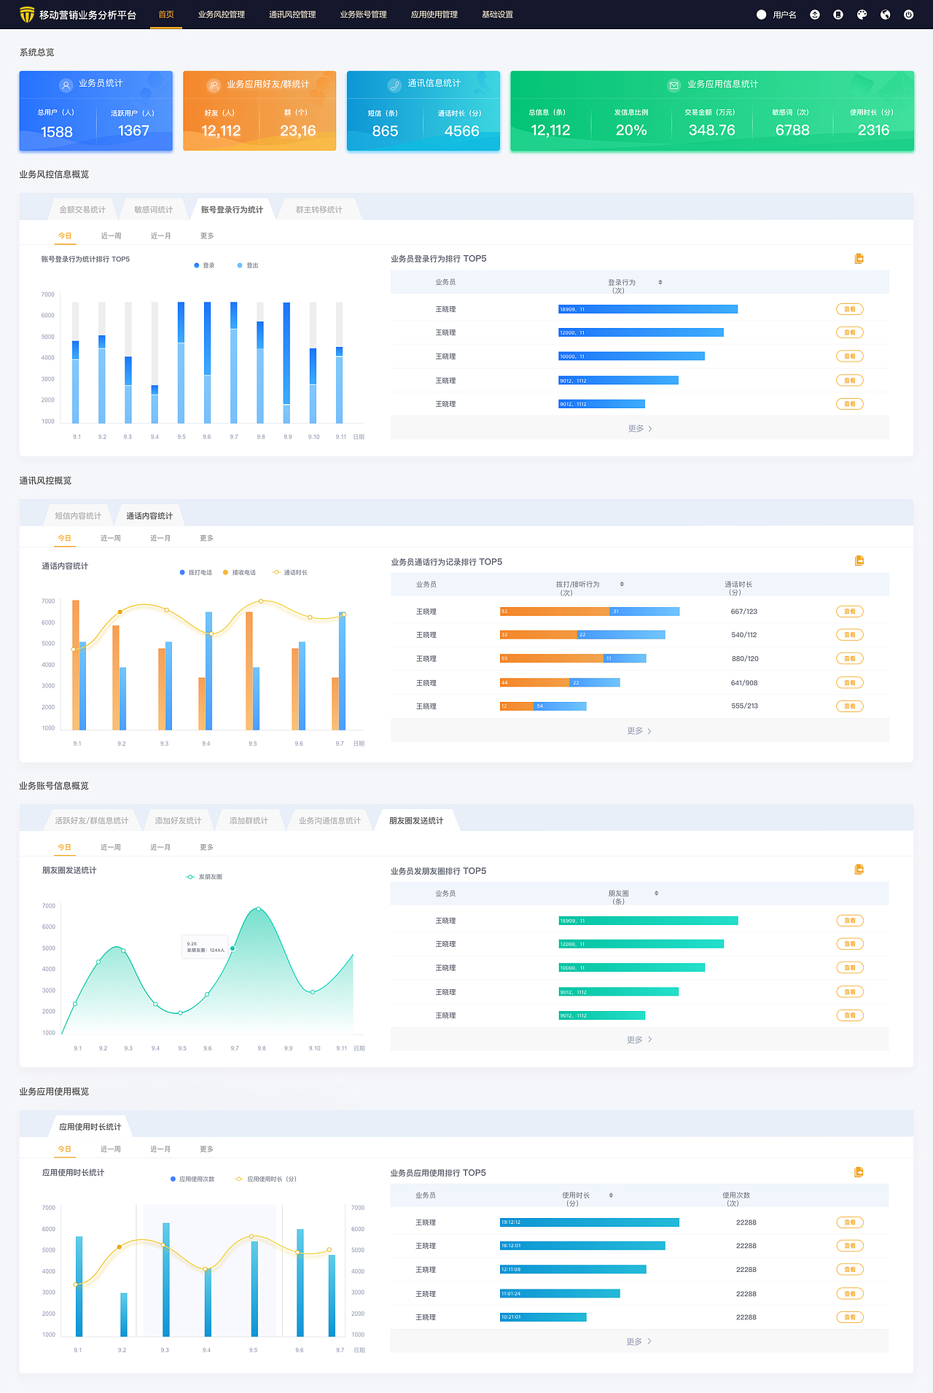Open the globe language icon
The width and height of the screenshot is (933, 1393).
pos(885,15)
